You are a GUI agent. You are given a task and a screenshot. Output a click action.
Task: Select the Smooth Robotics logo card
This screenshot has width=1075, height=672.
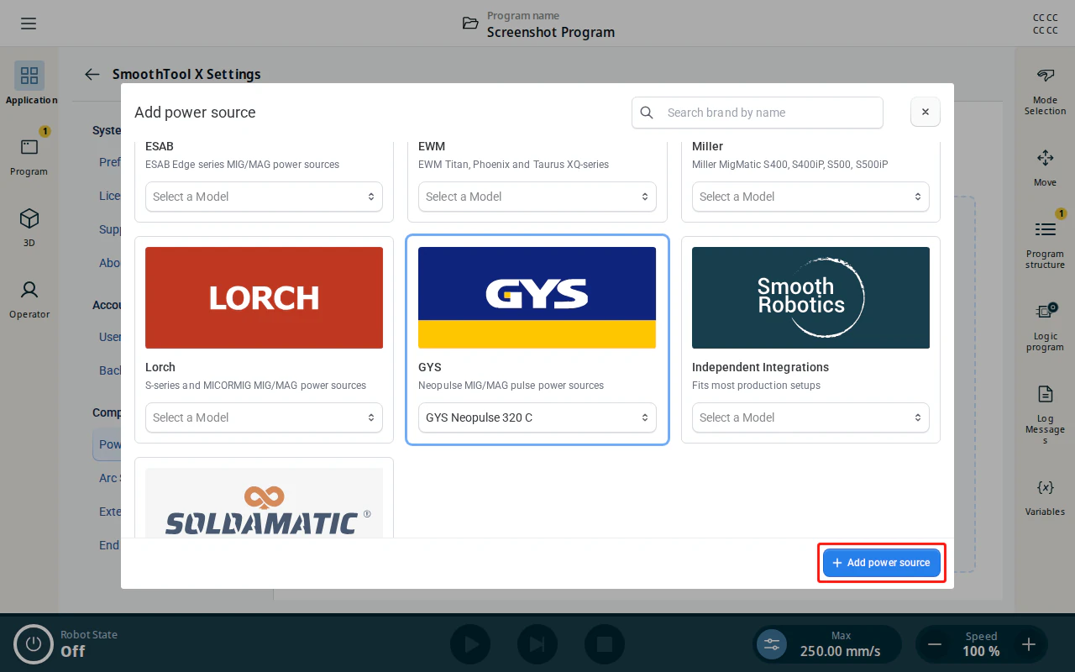tap(810, 297)
